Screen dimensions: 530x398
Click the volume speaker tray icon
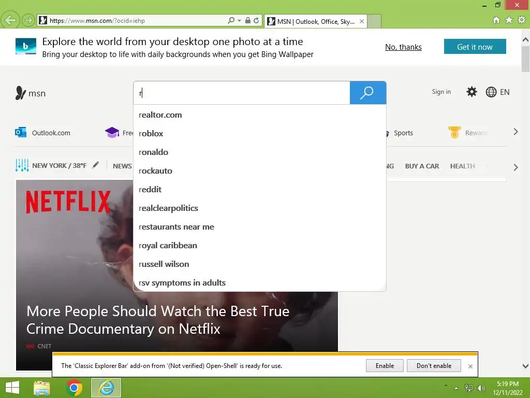(481, 388)
